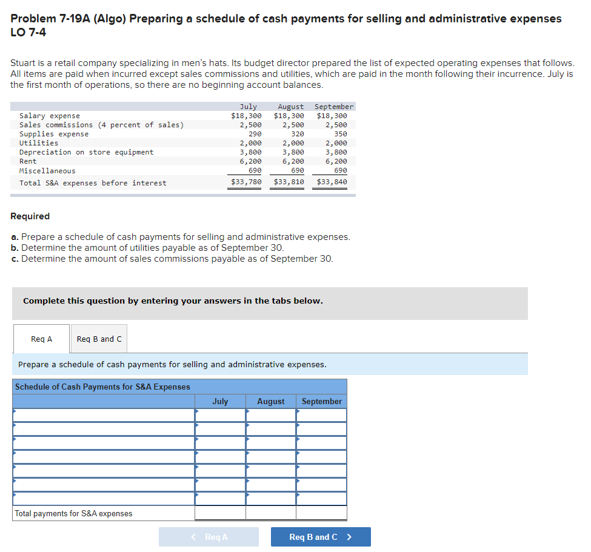Click the fourth row September amount cell

[322, 456]
